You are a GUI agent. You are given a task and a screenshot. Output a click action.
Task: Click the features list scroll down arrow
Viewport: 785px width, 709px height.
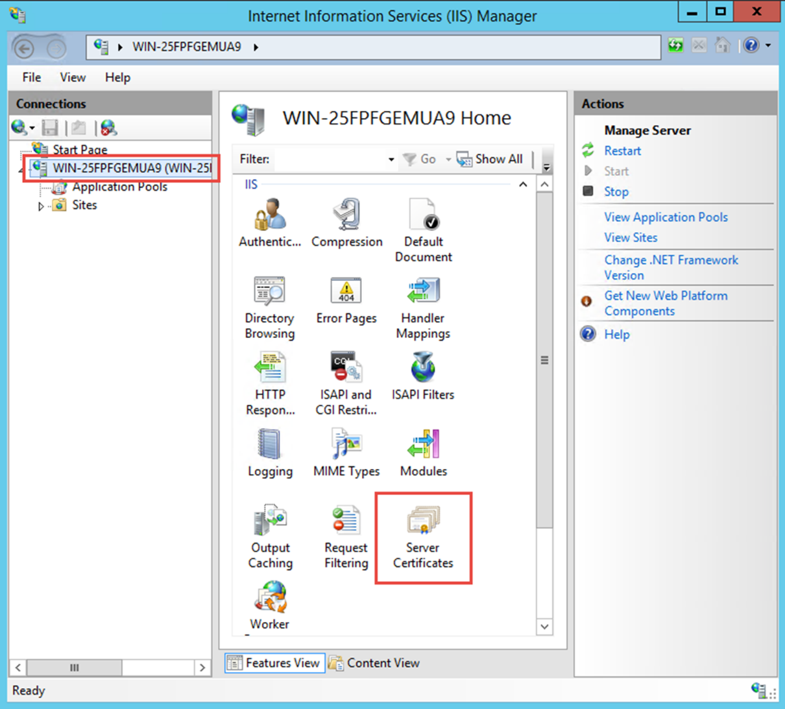pos(545,627)
